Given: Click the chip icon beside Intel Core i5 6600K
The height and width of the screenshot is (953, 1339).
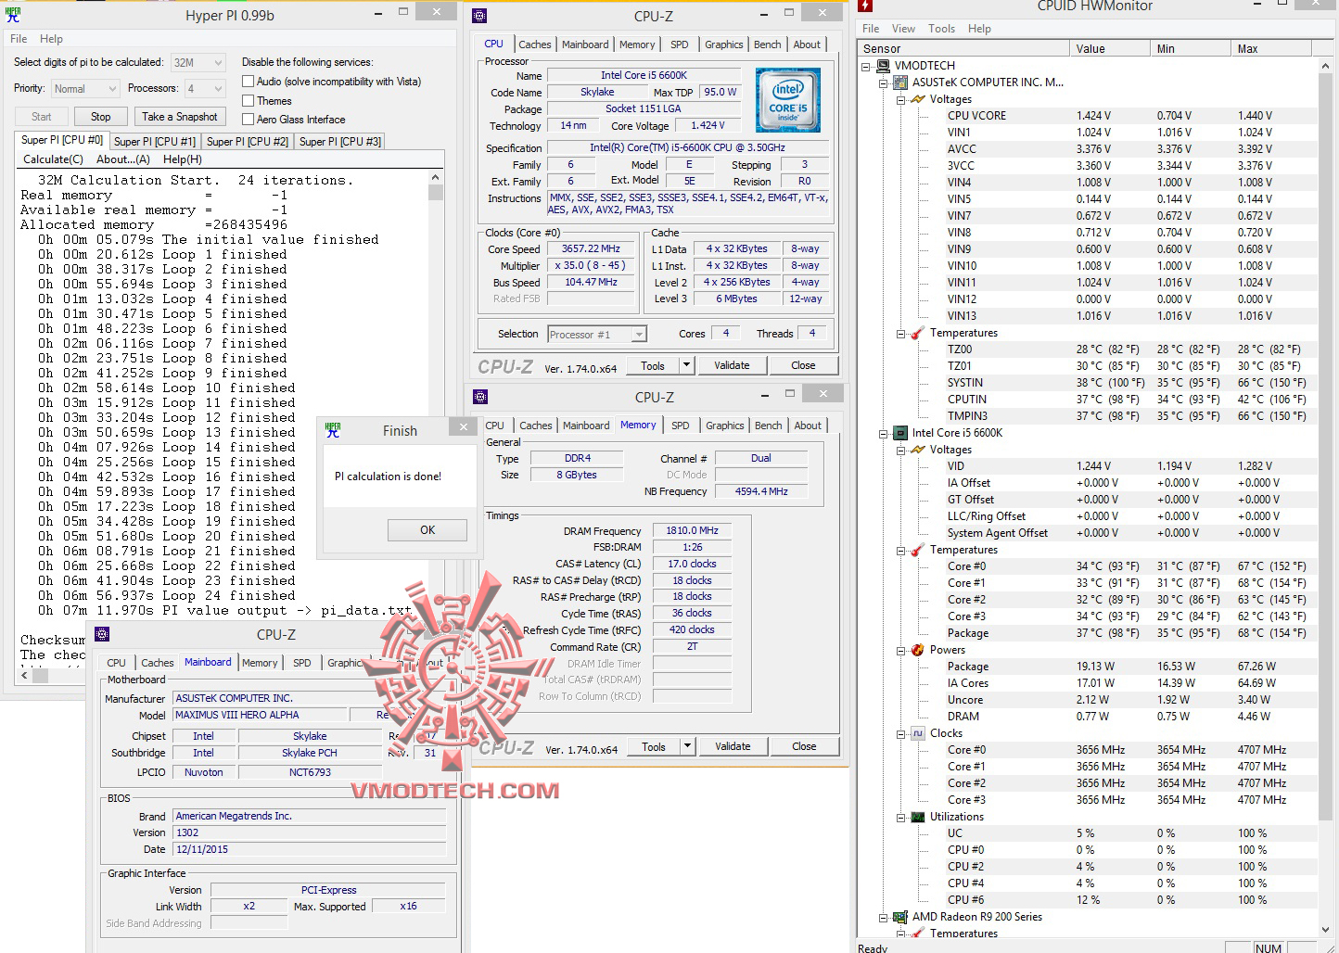Looking at the screenshot, I should [x=900, y=433].
